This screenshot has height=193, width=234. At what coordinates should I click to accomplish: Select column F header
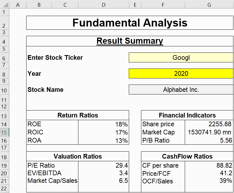coord(163,5)
